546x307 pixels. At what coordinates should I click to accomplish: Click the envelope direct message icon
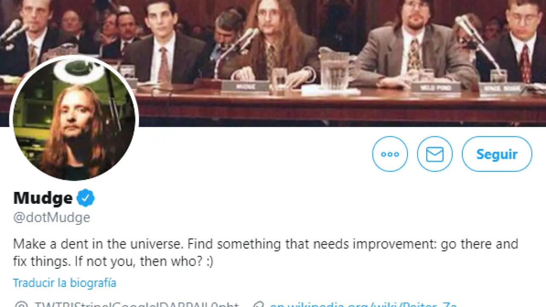[435, 154]
